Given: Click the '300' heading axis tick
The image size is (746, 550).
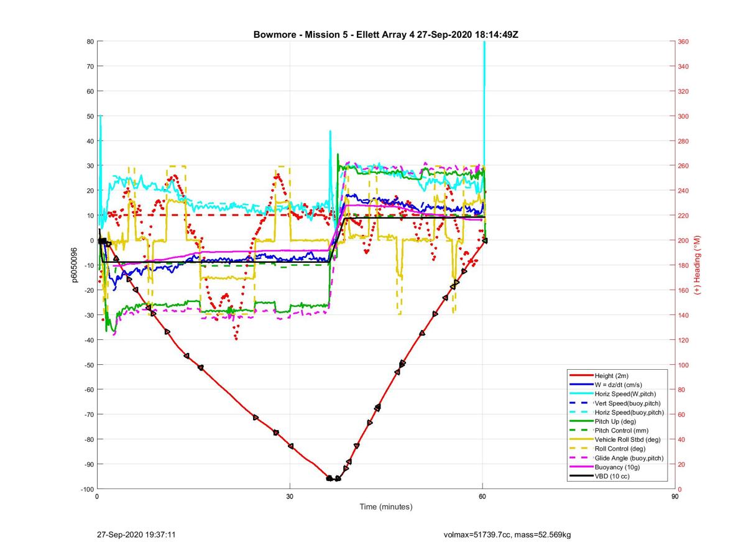Looking at the screenshot, I should pyautogui.click(x=684, y=116).
